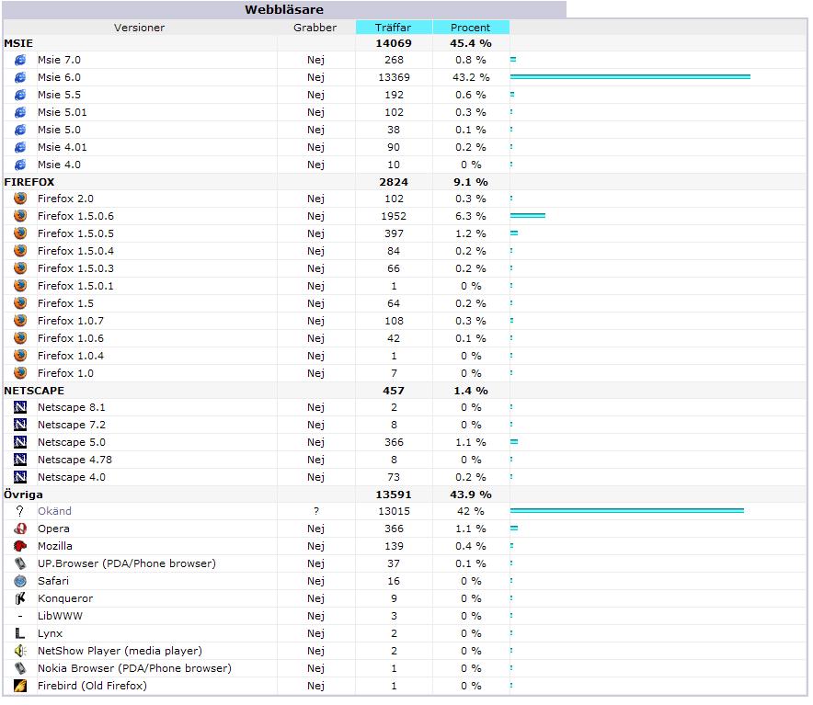
Task: Click the value 1952 hits
Action: point(394,216)
